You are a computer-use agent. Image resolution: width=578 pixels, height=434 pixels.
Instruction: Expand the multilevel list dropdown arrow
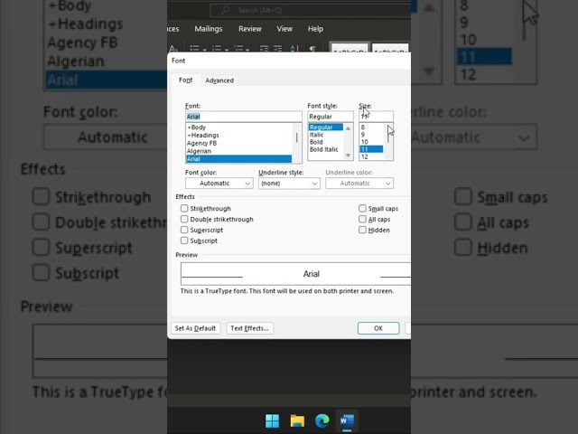pos(247,50)
